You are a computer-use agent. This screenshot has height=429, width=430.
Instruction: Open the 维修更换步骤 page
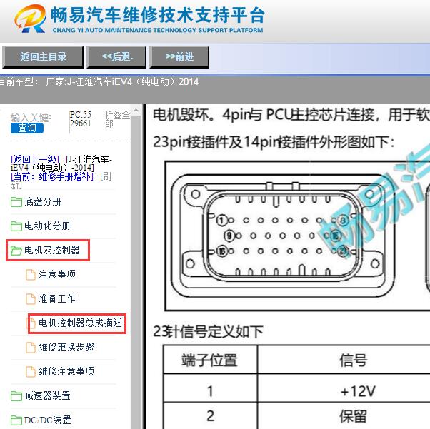pyautogui.click(x=66, y=347)
